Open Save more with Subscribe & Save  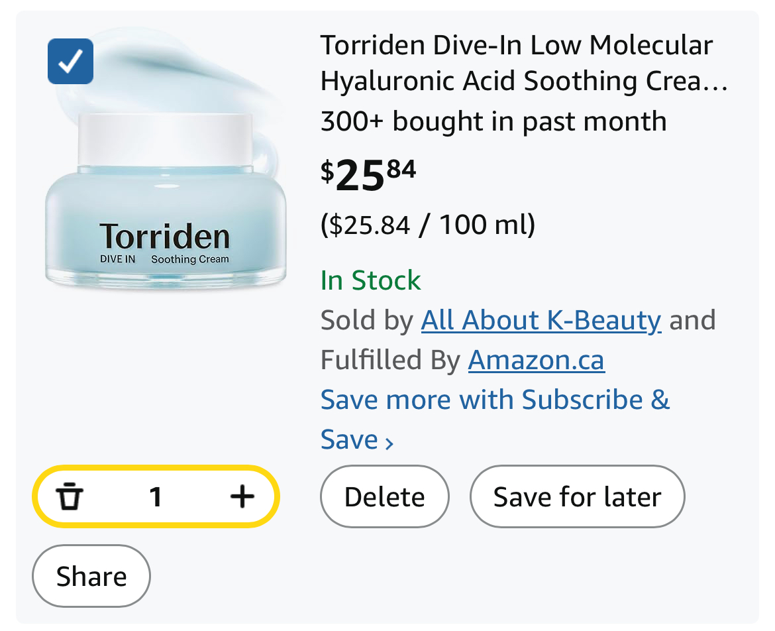pyautogui.click(x=494, y=400)
